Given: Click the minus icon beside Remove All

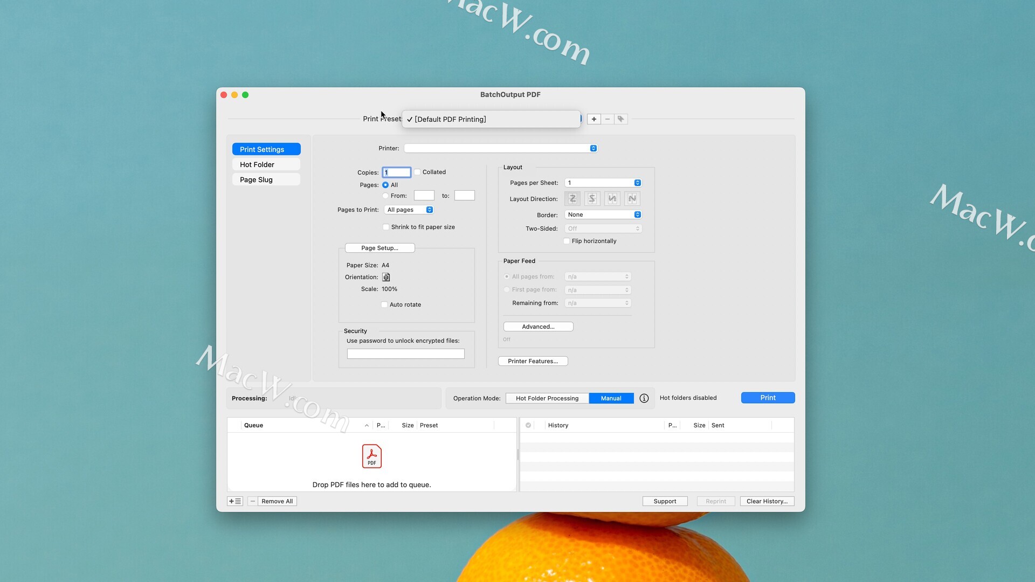Looking at the screenshot, I should pos(252,501).
